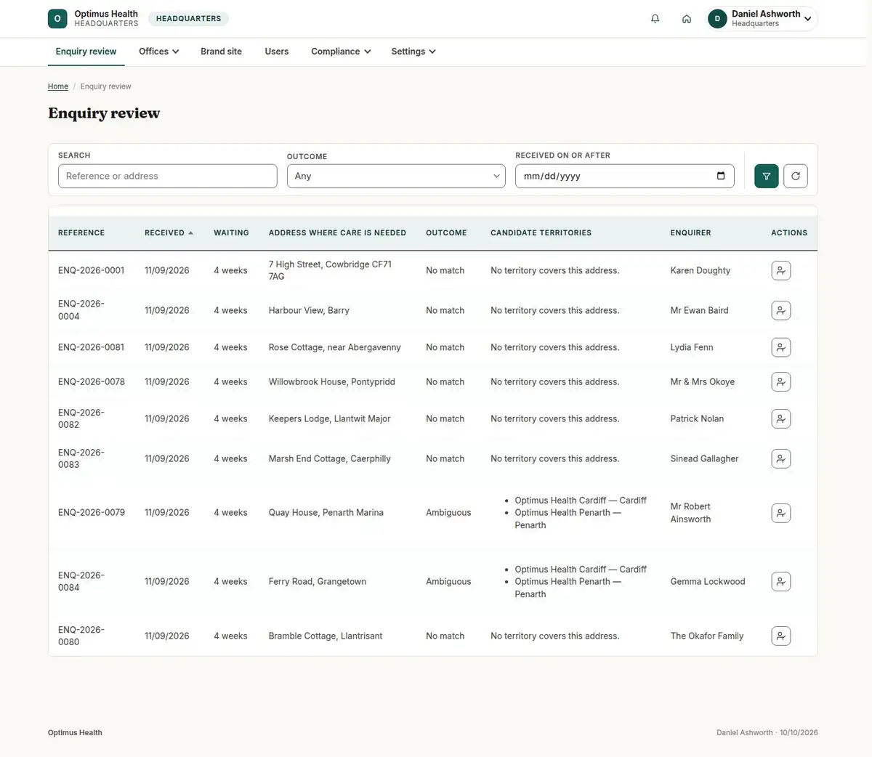Click action icon for Lydia Fenn's enquiry

pos(780,347)
